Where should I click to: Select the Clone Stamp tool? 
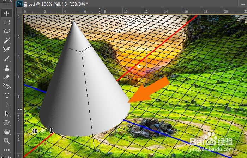coord(7,68)
